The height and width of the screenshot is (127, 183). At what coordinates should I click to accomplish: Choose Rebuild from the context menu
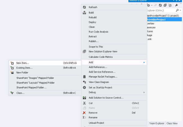(93, 17)
